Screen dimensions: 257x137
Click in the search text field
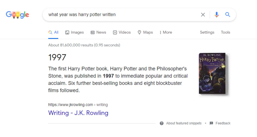123,15
